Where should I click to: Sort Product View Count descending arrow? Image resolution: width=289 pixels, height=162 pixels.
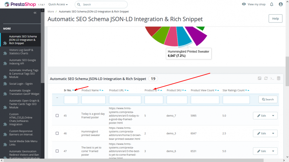coord(216,90)
